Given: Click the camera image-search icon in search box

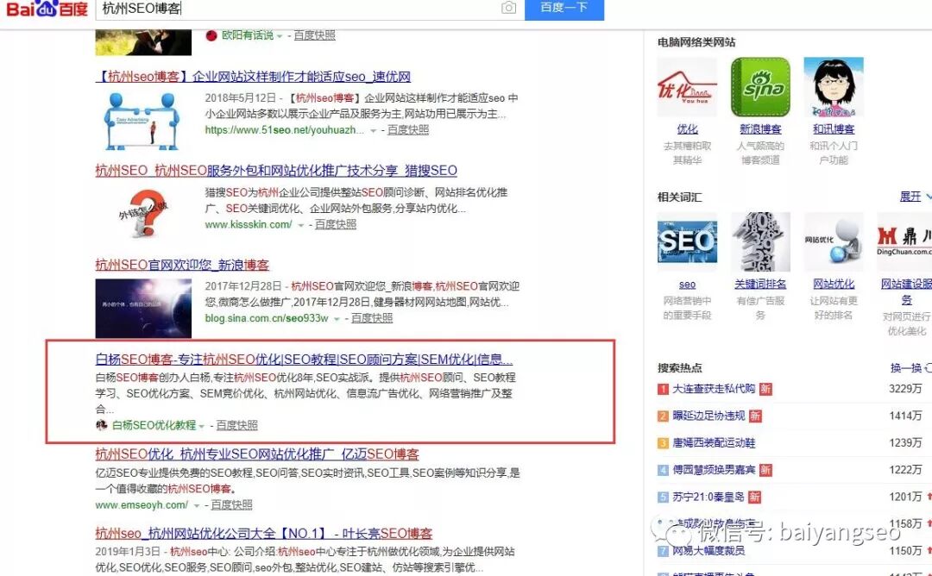Looking at the screenshot, I should click(x=508, y=8).
